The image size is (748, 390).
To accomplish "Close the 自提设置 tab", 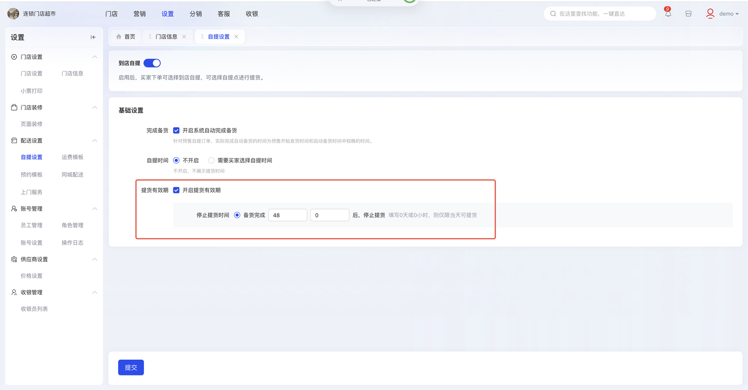I will (x=237, y=37).
